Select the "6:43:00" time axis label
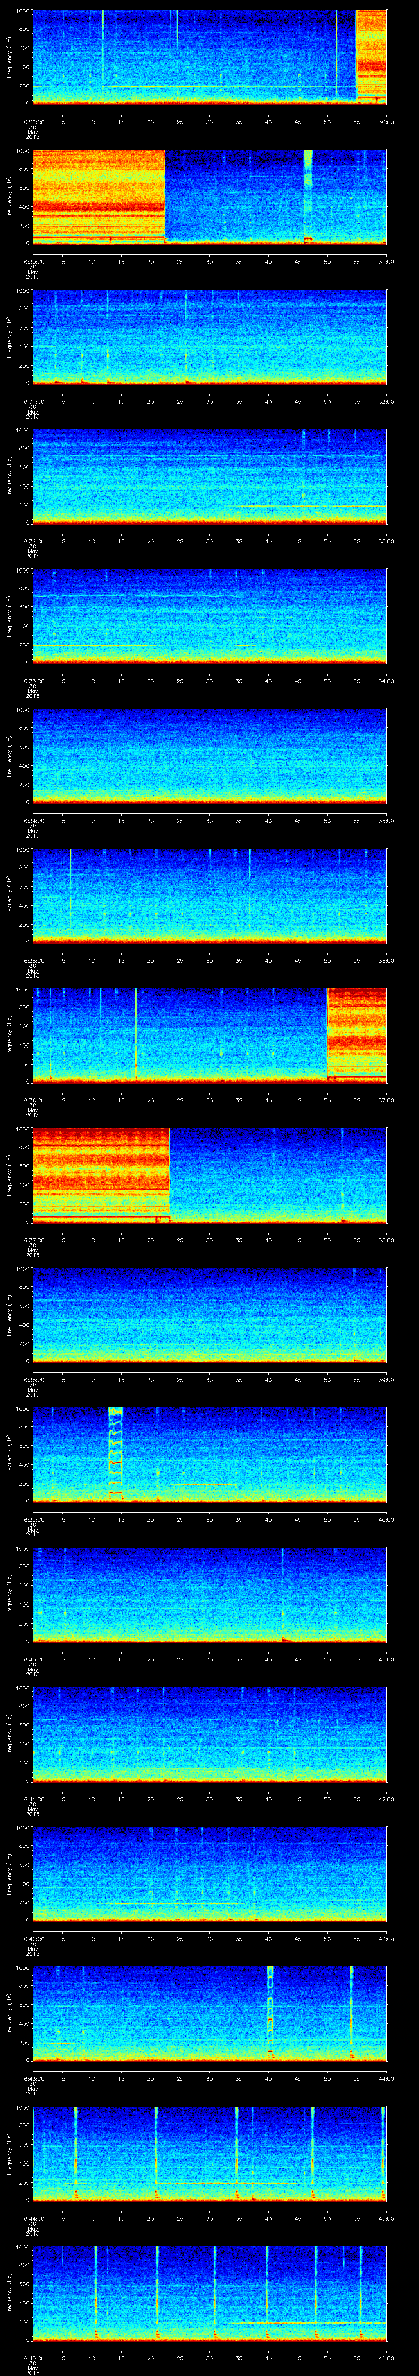 pos(32,2078)
